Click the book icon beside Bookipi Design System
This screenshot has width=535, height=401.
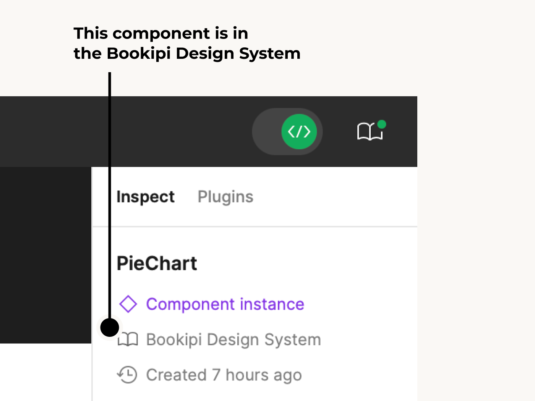click(x=128, y=339)
